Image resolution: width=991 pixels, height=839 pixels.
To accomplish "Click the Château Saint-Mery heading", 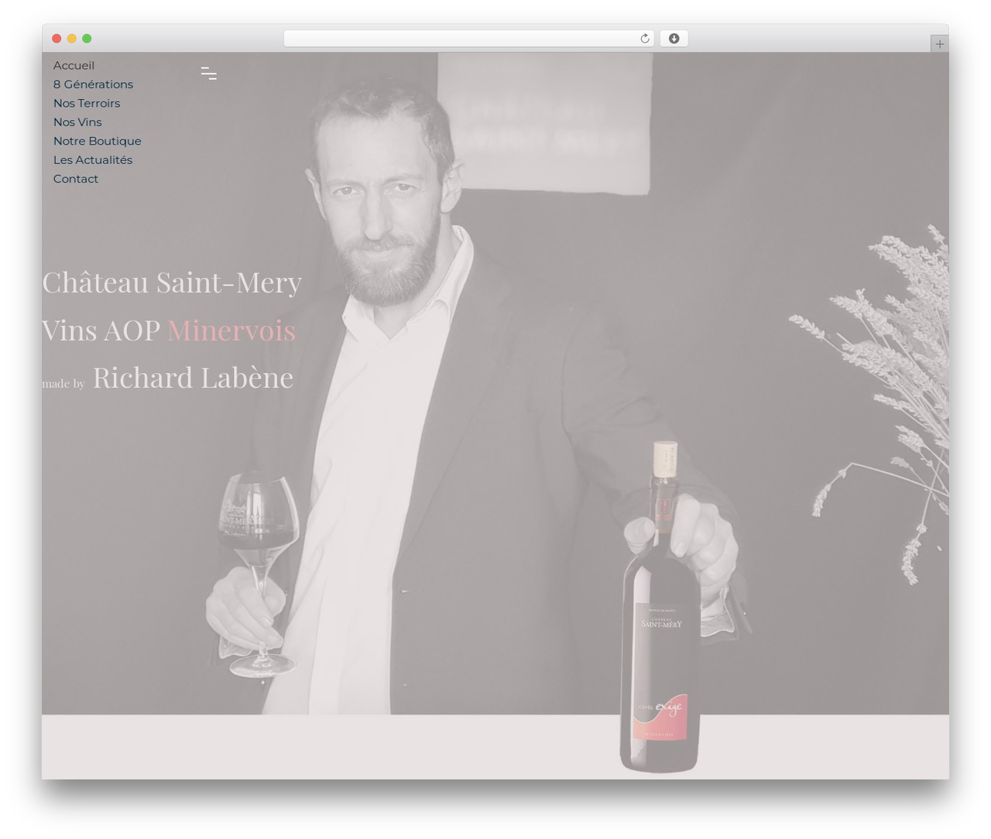I will 172,283.
